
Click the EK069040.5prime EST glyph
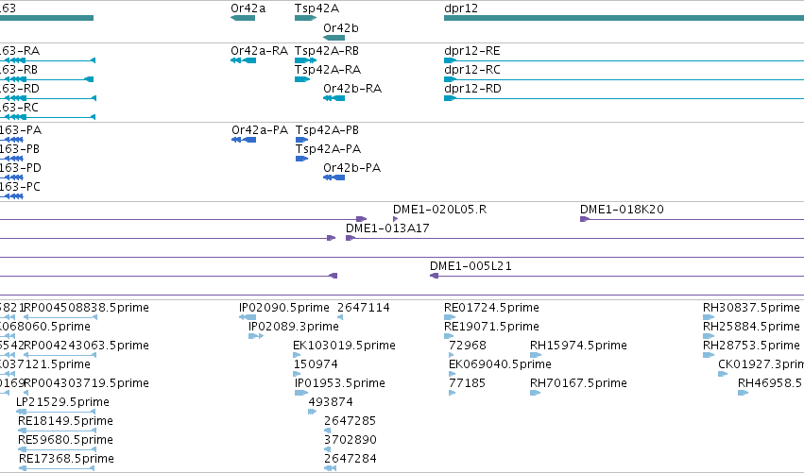point(452,374)
